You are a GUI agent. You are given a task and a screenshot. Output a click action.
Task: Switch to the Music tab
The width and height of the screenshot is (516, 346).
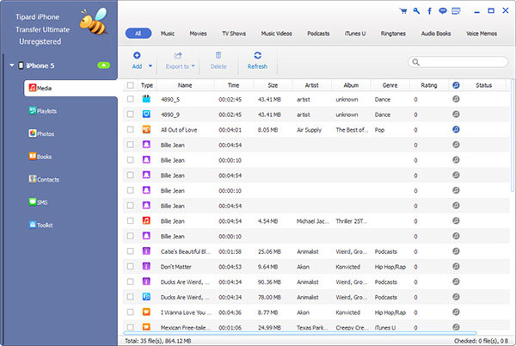(x=168, y=34)
